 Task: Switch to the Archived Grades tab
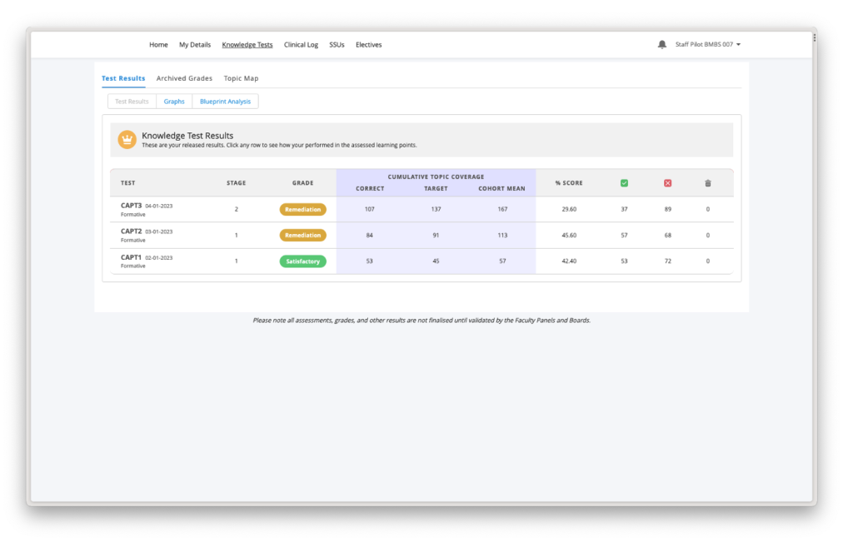click(x=184, y=77)
